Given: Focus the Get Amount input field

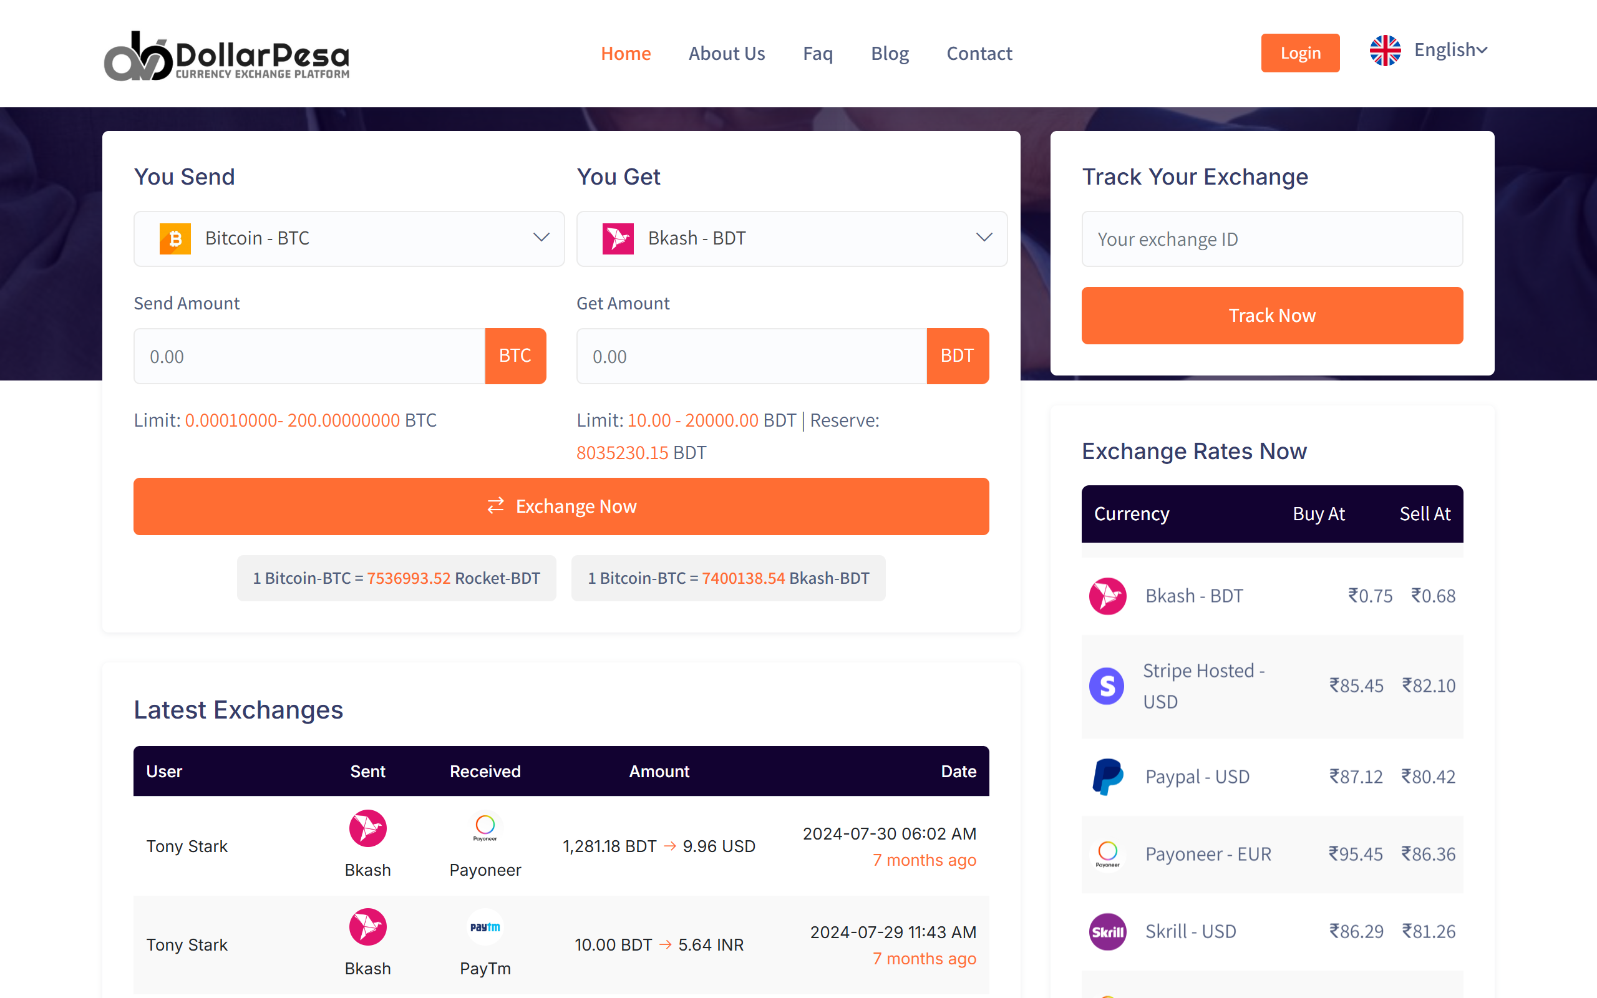Looking at the screenshot, I should [752, 356].
